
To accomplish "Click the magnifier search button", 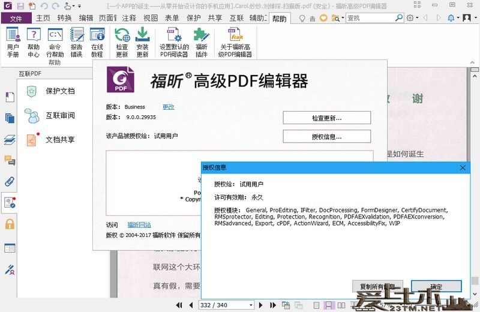I will (399, 18).
